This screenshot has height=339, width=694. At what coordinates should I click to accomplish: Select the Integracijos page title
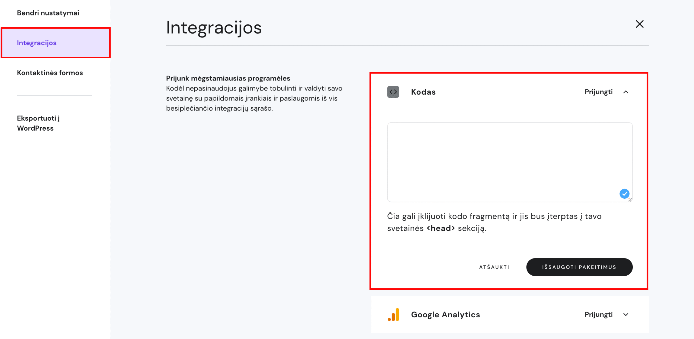pyautogui.click(x=214, y=28)
